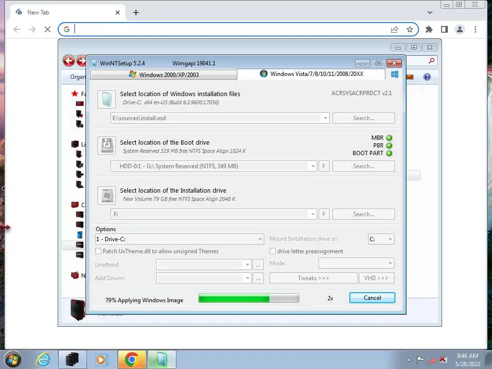This screenshot has height=369, width=492.
Task: Click Chrome forward navigation arrow
Action: pos(32,29)
